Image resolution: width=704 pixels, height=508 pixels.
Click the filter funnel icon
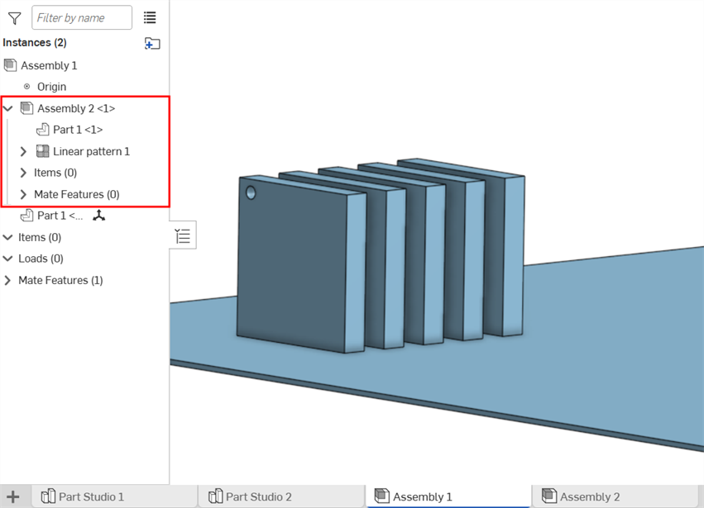[x=14, y=17]
